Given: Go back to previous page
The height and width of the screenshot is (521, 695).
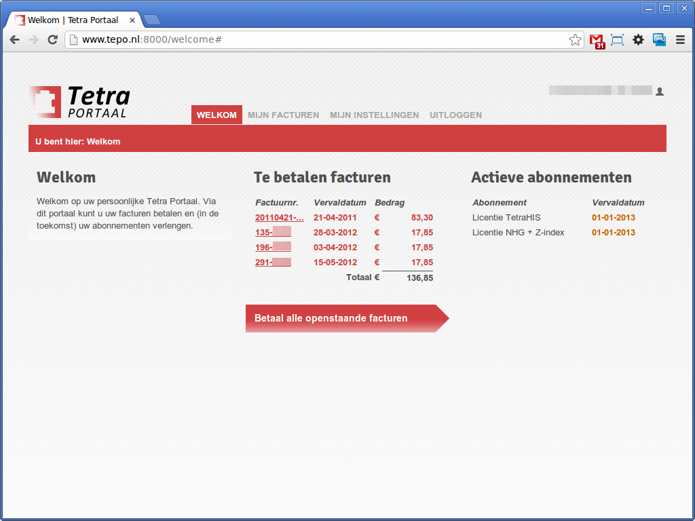Looking at the screenshot, I should coord(14,40).
